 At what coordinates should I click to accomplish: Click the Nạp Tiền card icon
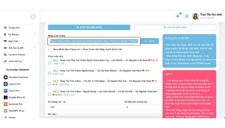point(5,41)
